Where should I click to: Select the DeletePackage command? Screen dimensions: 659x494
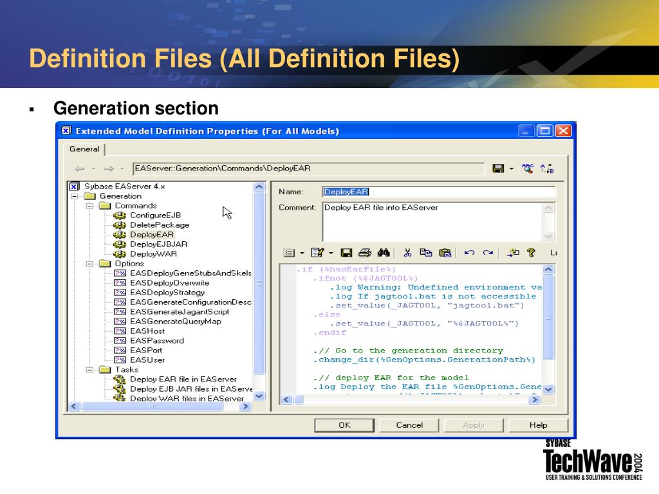click(160, 224)
